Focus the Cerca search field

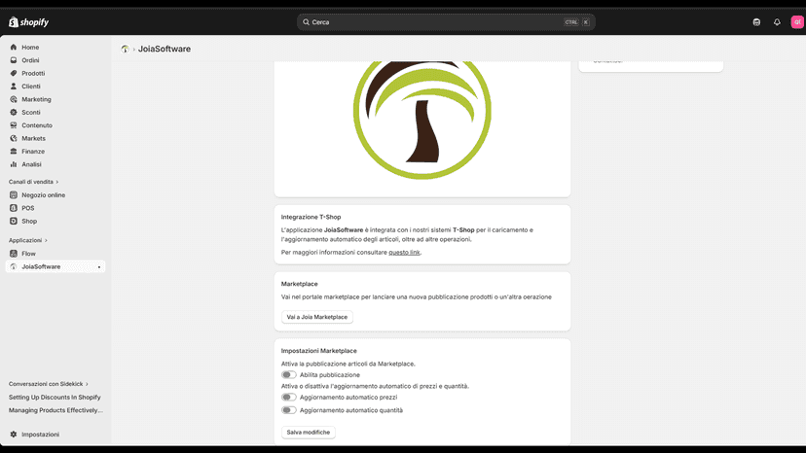click(446, 22)
